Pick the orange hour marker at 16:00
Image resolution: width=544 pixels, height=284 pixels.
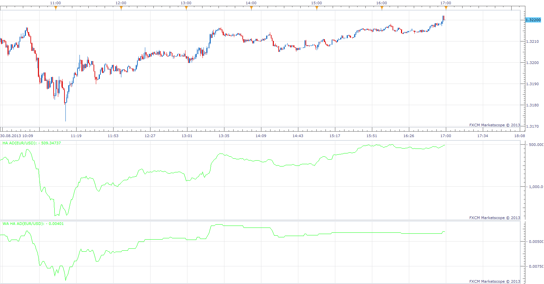pyautogui.click(x=382, y=8)
